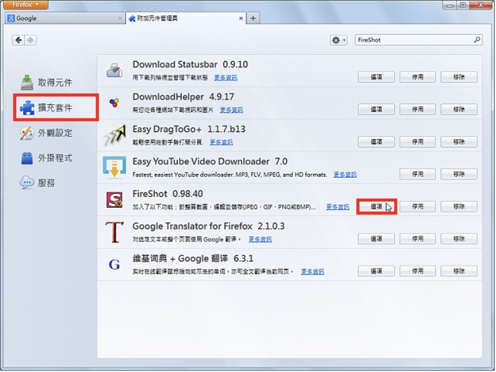Switch to the Google tab

pyautogui.click(x=65, y=18)
